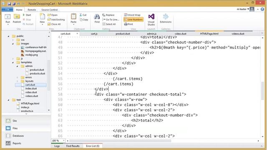
Task: Open the account name dropdown arrow
Action: point(248,9)
